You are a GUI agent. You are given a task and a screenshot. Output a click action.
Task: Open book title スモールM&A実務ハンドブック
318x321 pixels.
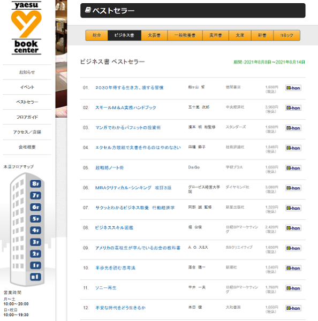[x=126, y=108]
